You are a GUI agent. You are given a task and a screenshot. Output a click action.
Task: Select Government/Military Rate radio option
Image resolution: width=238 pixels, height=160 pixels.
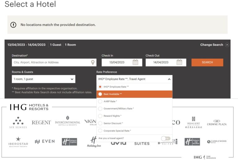pos(100,109)
